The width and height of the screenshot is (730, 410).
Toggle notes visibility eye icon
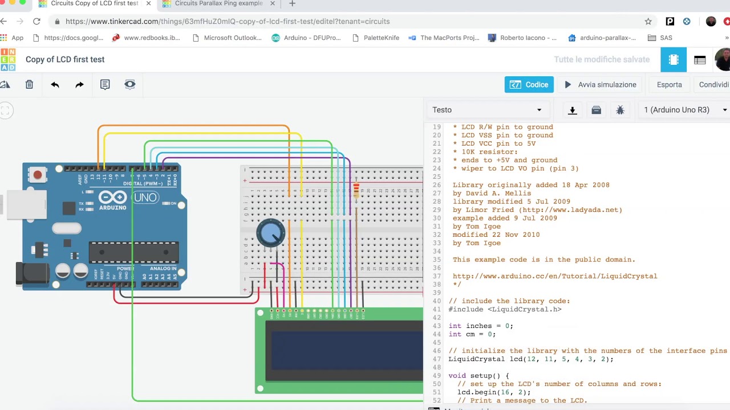[130, 84]
